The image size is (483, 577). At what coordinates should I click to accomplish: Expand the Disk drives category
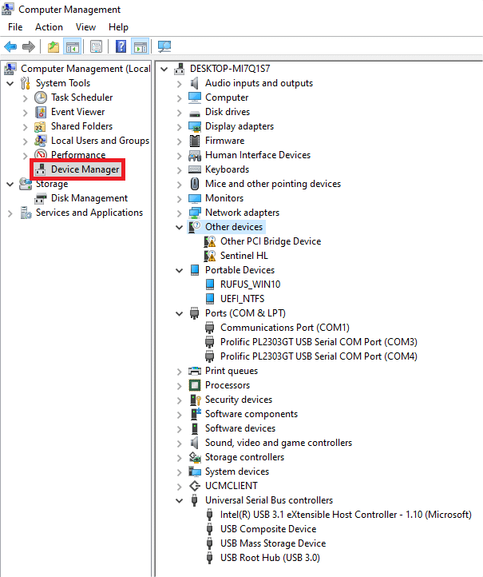click(x=180, y=113)
